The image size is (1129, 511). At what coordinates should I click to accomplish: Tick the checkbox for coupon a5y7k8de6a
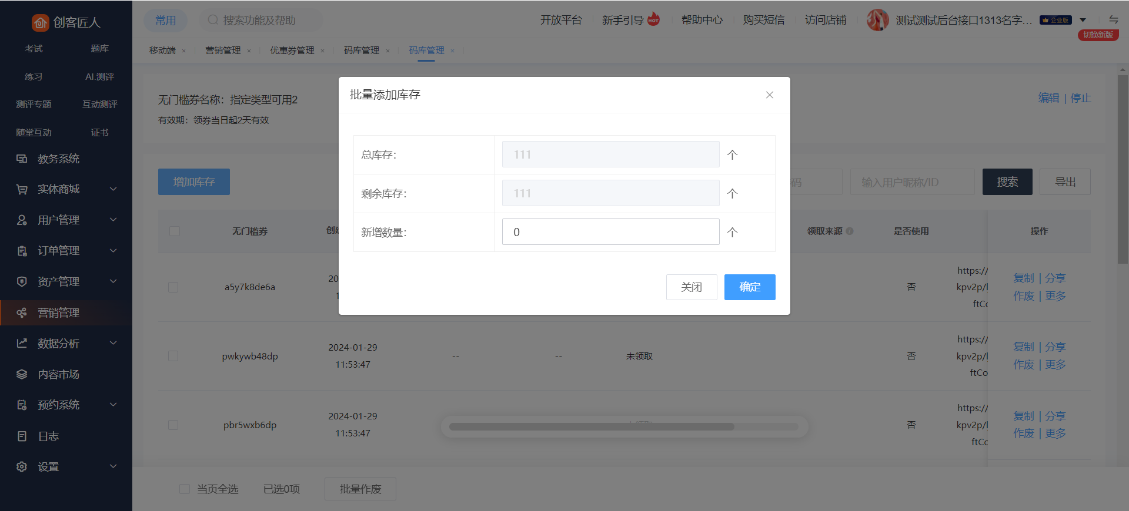click(x=173, y=287)
